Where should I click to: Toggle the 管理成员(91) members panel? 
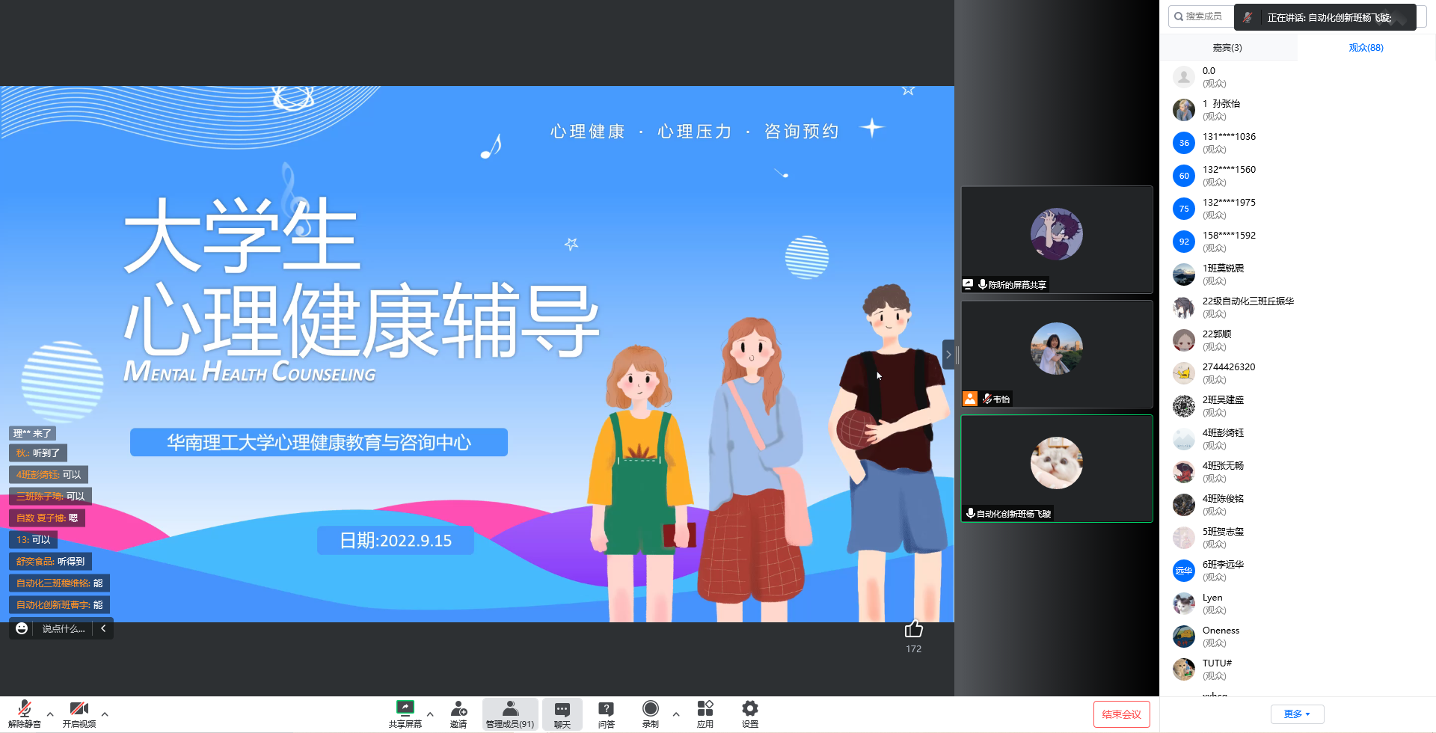pyautogui.click(x=510, y=714)
